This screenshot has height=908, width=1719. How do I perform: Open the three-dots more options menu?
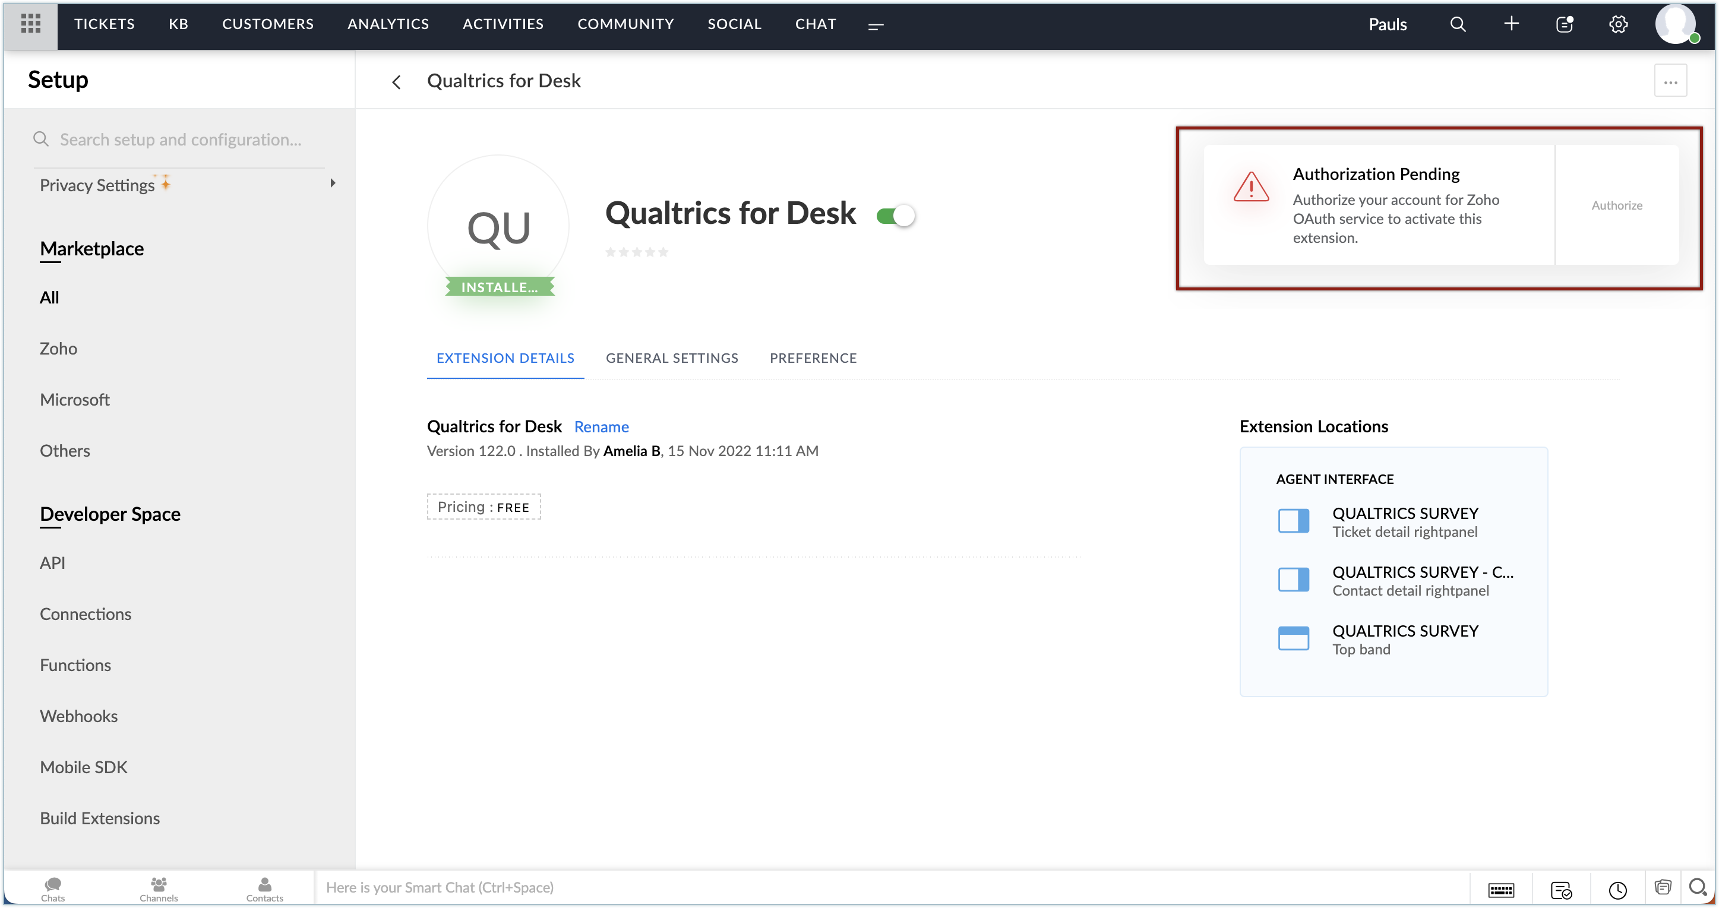(1670, 81)
